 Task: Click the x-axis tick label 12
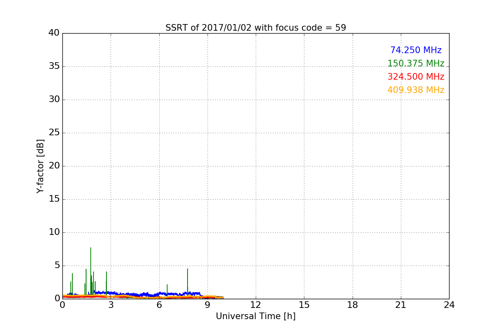[x=256, y=305]
